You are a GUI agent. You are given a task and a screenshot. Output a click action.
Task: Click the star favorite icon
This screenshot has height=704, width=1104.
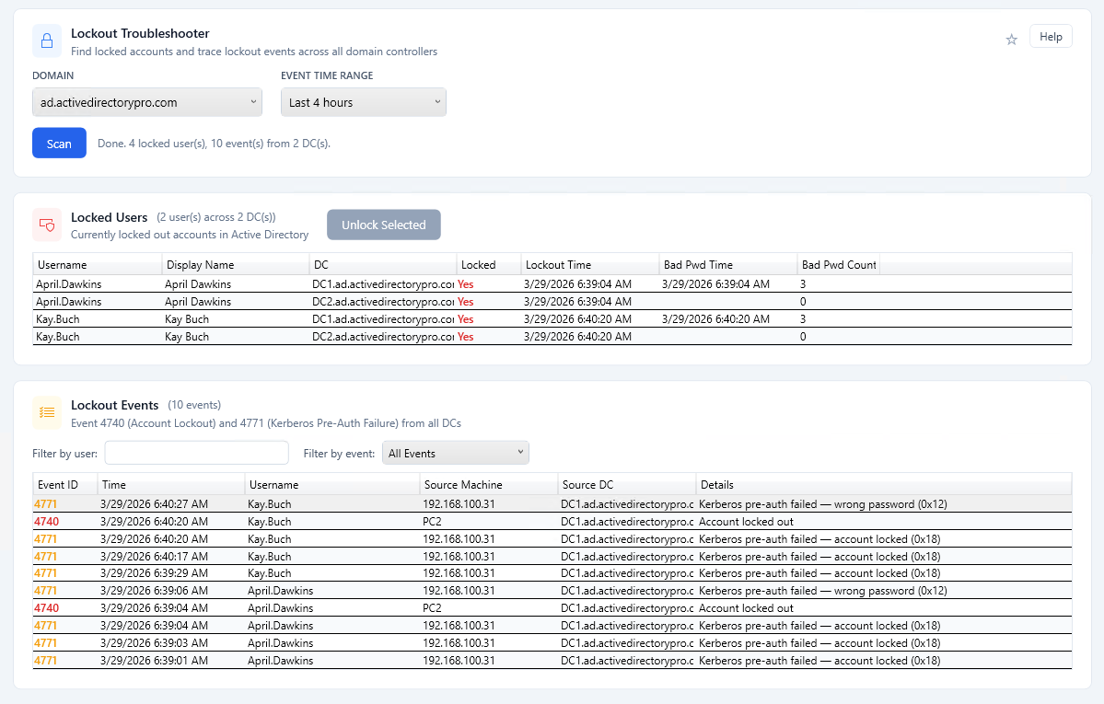(x=1011, y=40)
